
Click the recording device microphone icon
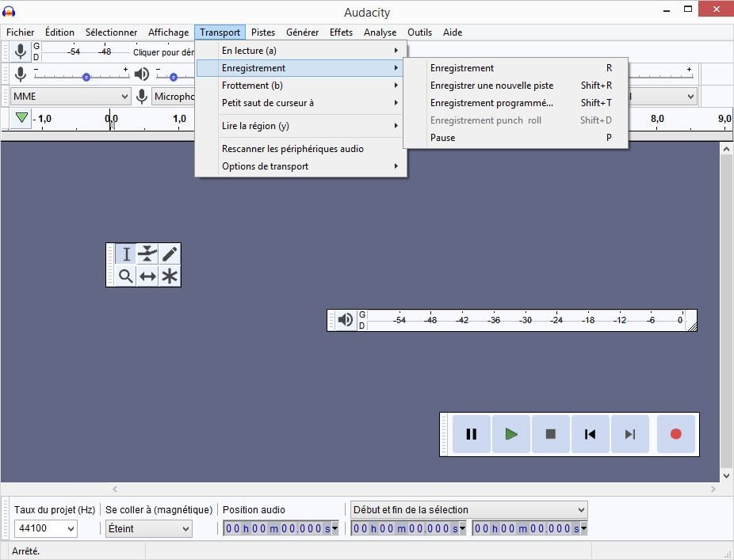point(141,97)
